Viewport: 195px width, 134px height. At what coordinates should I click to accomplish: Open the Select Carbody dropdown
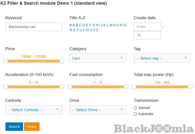[x=34, y=110]
